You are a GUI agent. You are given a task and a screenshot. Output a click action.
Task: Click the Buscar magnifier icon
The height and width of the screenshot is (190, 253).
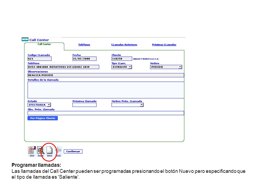coord(41,151)
